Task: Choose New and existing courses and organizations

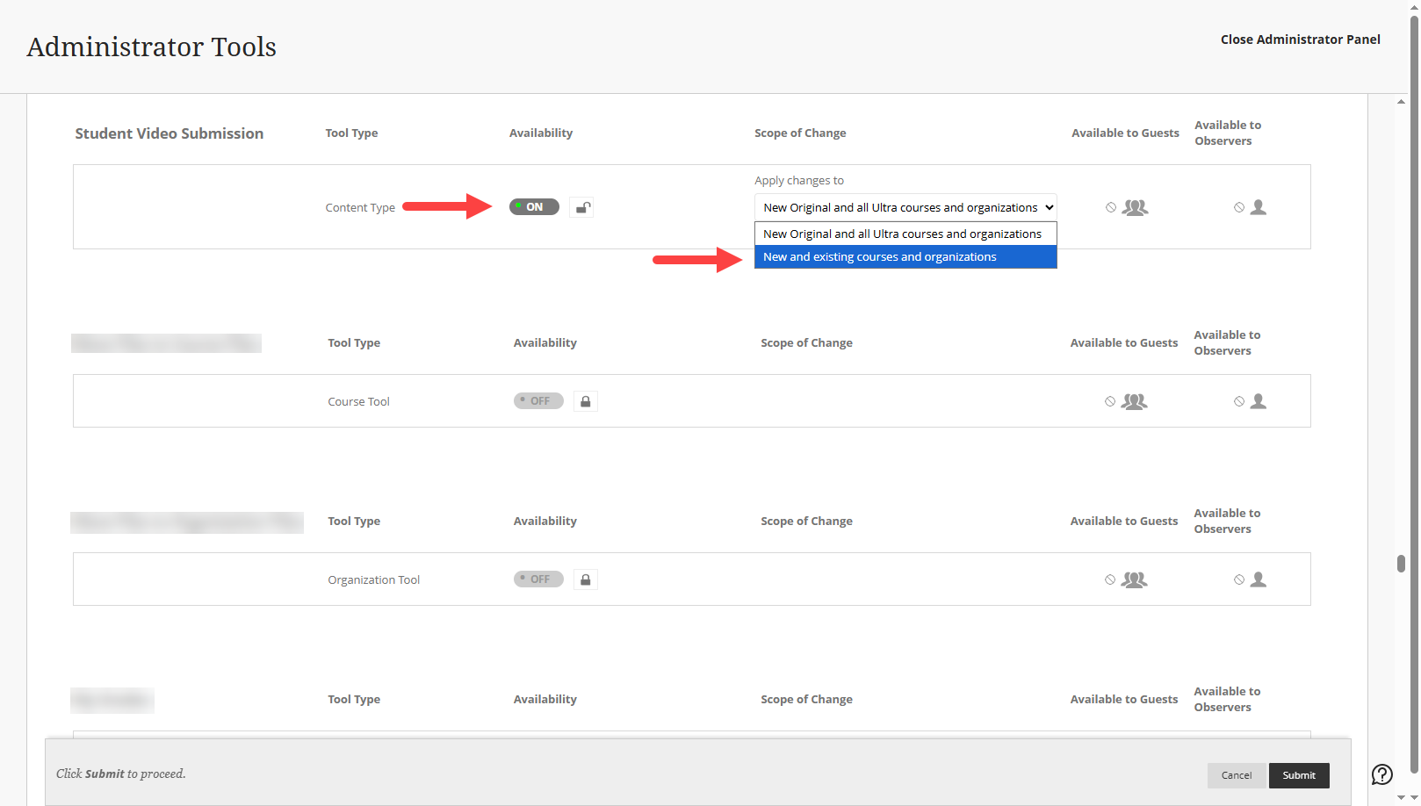Action: [905, 256]
